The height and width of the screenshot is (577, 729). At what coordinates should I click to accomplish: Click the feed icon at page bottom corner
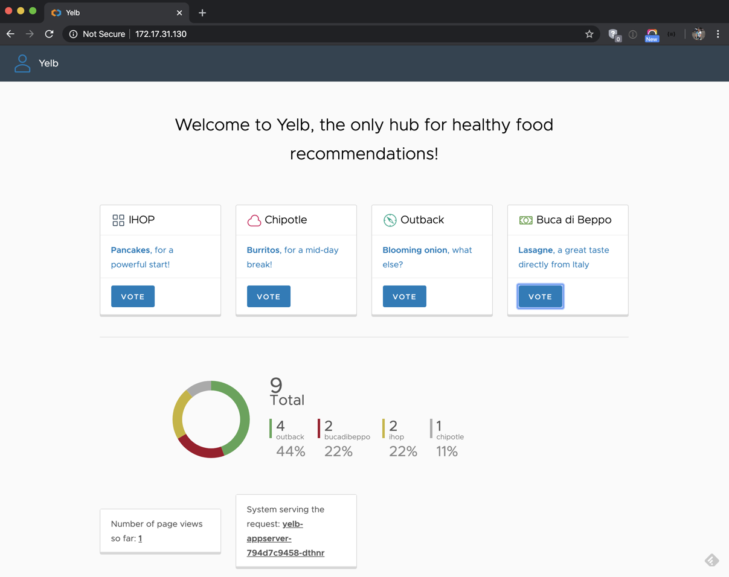pyautogui.click(x=712, y=561)
